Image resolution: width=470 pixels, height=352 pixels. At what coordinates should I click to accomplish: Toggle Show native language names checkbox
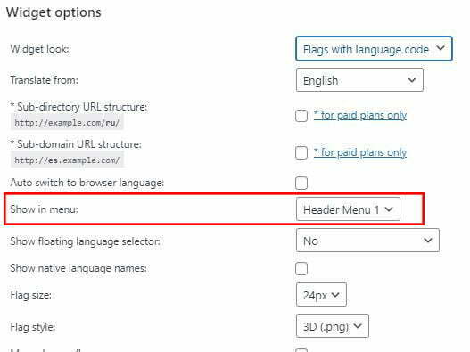301,269
